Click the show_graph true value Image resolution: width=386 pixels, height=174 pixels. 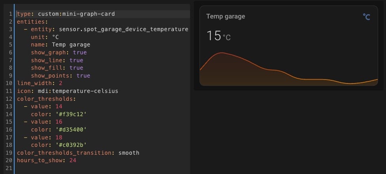[x=80, y=52]
